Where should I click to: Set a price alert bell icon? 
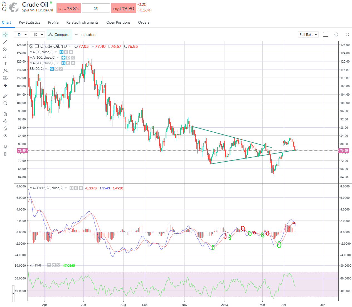pos(4,9)
